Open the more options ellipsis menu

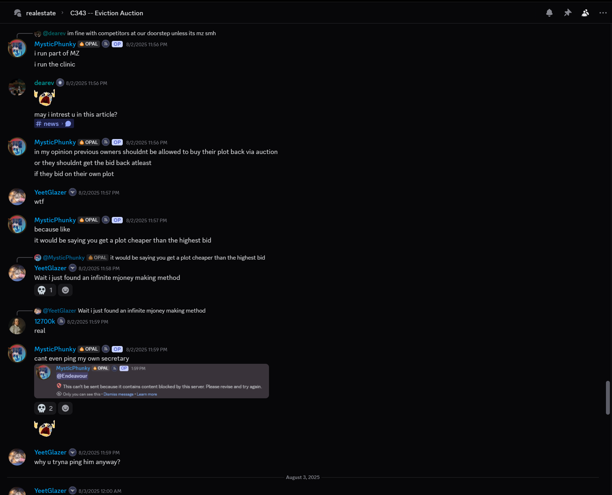tap(603, 13)
